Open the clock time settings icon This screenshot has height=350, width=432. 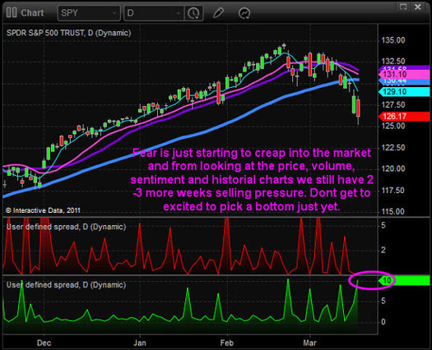click(193, 13)
